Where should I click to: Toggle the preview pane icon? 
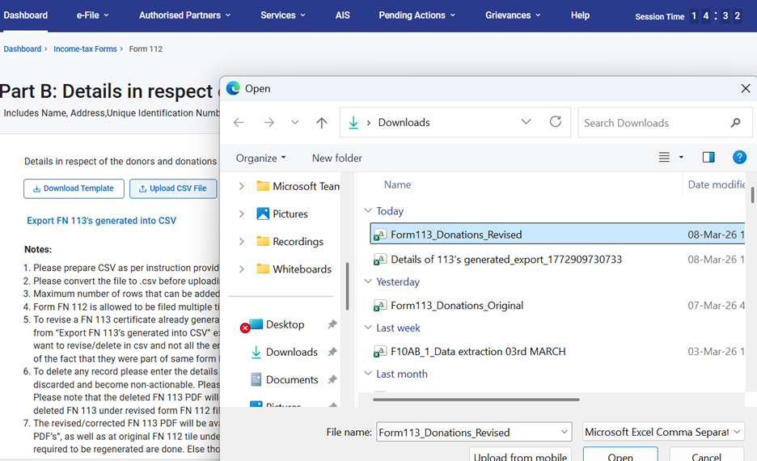tap(708, 158)
